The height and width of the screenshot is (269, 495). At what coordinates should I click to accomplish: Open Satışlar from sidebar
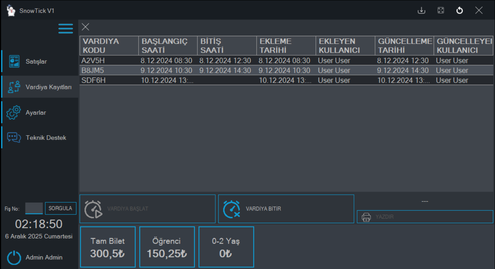pos(39,61)
